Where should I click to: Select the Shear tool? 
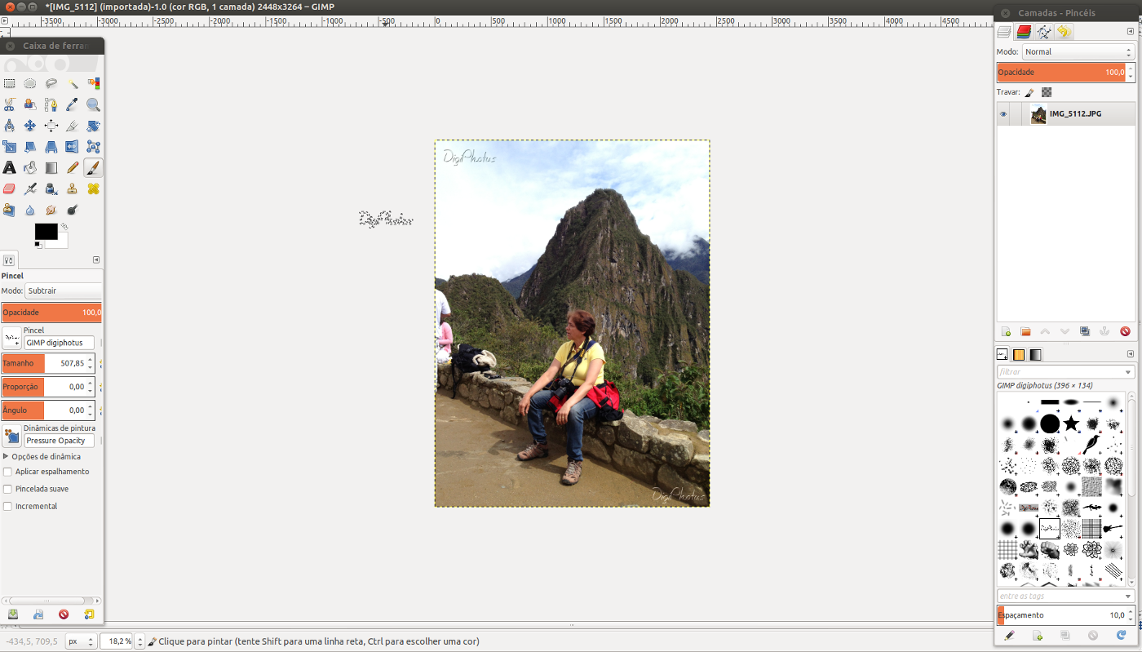30,147
